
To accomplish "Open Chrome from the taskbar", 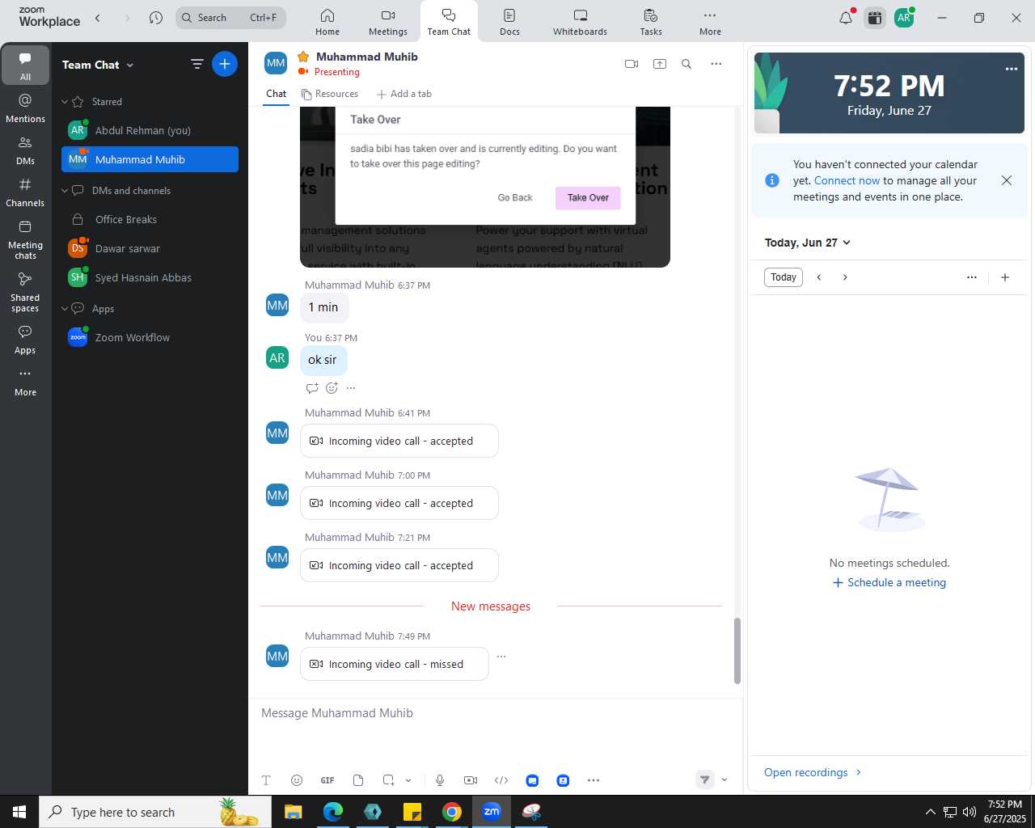I will (452, 812).
